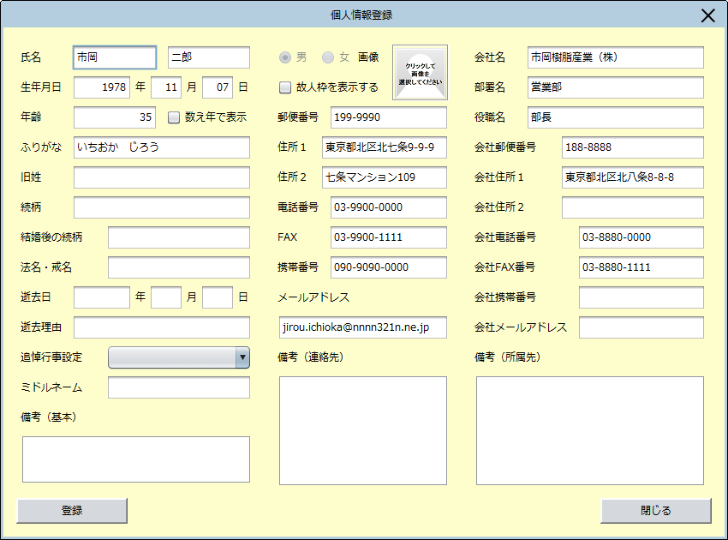Image resolution: width=728 pixels, height=540 pixels.
Task: Open the 追悼行事設定 dropdown
Action: click(x=179, y=357)
